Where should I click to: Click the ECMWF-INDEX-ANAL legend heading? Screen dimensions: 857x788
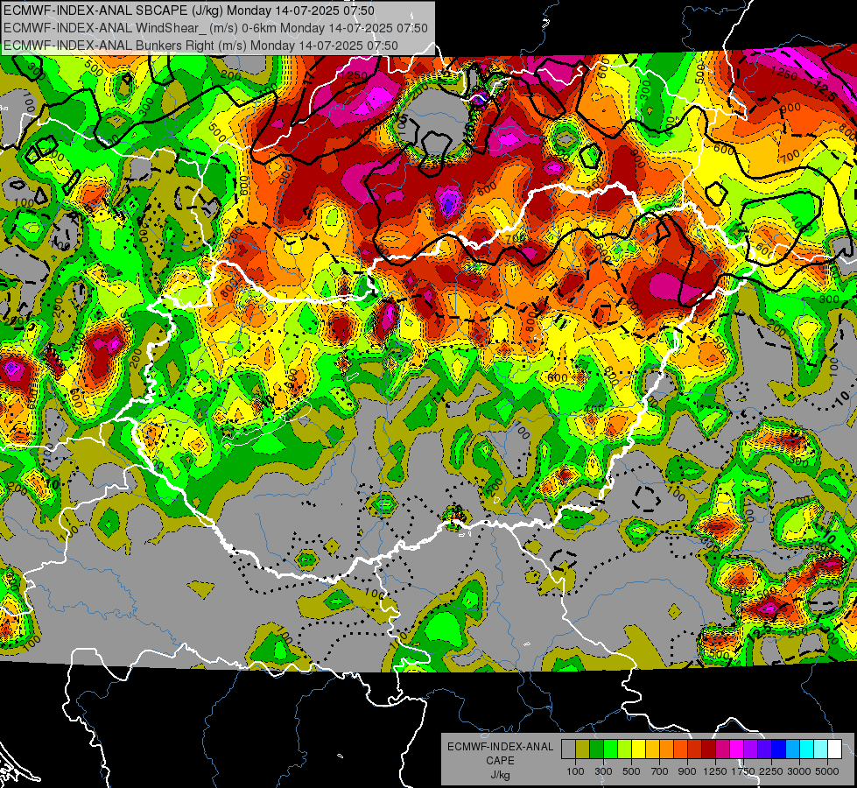pyautogui.click(x=500, y=747)
